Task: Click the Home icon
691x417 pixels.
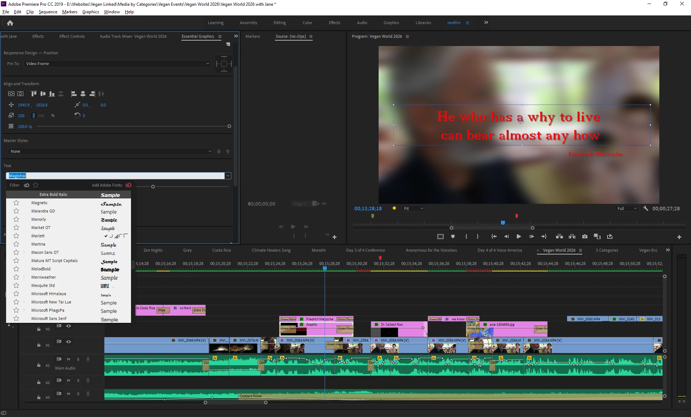Action: tap(10, 23)
